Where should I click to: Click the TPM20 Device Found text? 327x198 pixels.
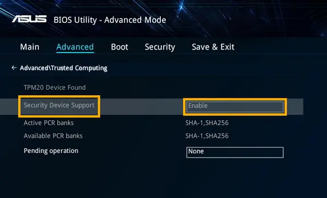pyautogui.click(x=55, y=88)
